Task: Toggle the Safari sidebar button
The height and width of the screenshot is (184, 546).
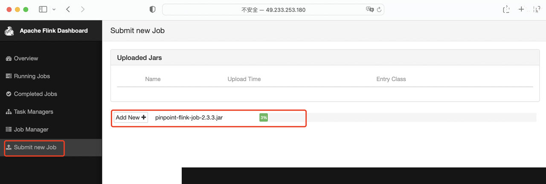Action: point(43,9)
